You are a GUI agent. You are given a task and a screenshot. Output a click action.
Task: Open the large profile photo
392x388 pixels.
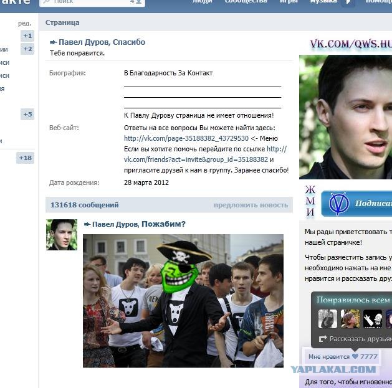click(345, 117)
